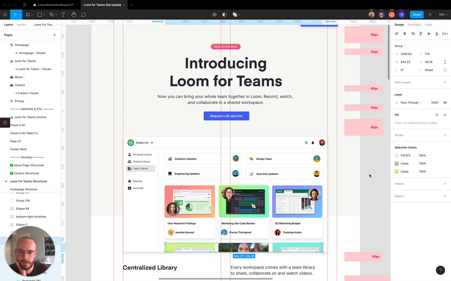The height and width of the screenshot is (281, 451).
Task: Click the Present play icon
Action: coord(430,15)
